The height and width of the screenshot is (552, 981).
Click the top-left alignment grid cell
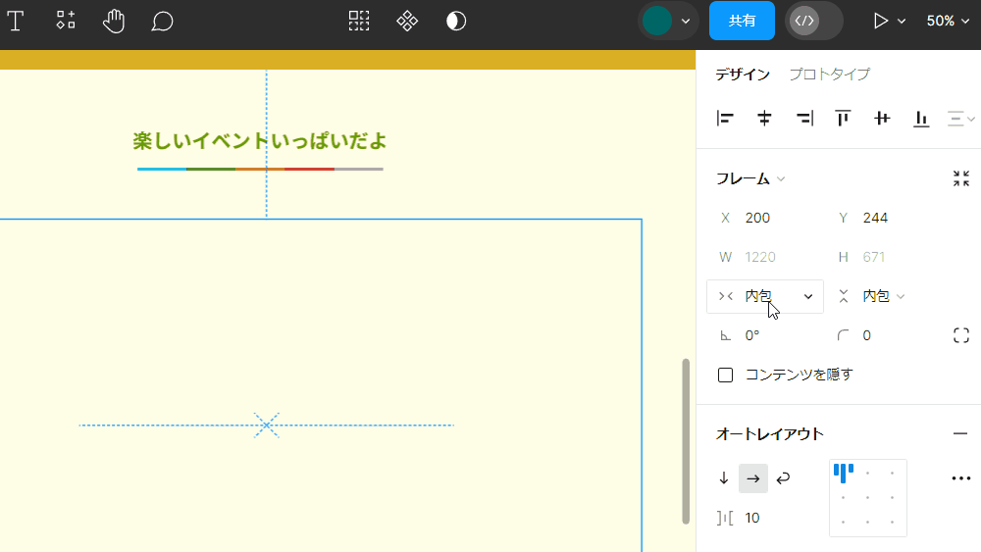coord(844,474)
